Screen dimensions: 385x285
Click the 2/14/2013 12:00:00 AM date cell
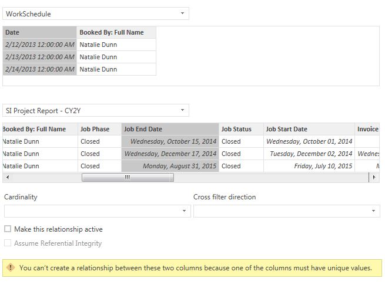[39, 69]
